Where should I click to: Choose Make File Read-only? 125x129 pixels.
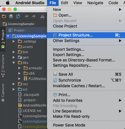pyautogui.click(x=71, y=116)
